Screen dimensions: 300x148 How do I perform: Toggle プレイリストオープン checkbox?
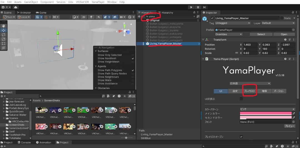pyautogui.click(x=241, y=137)
